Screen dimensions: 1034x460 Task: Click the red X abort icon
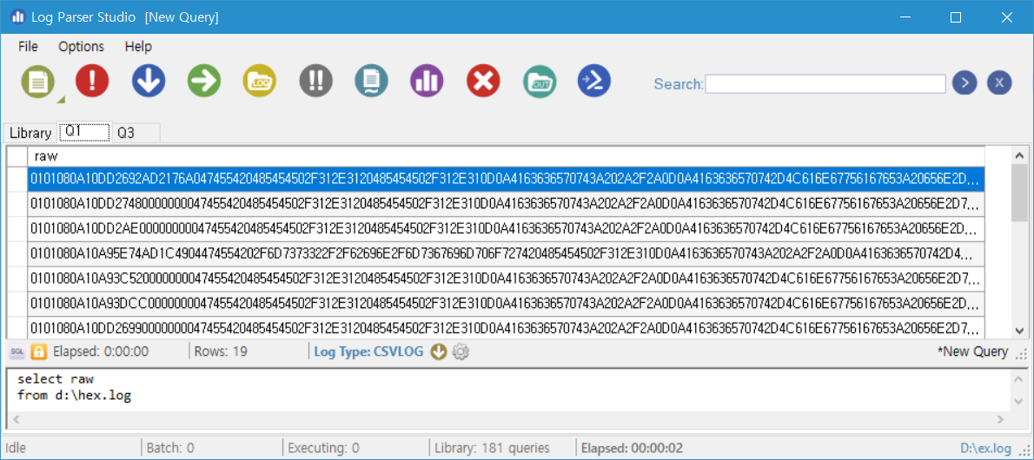[483, 81]
